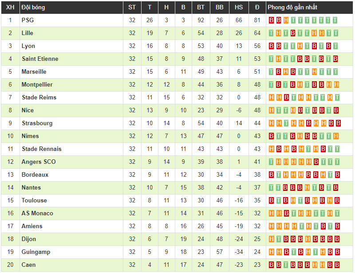Select the Montpellier team name
Viewport: 355px width, 273px height.
click(37, 84)
